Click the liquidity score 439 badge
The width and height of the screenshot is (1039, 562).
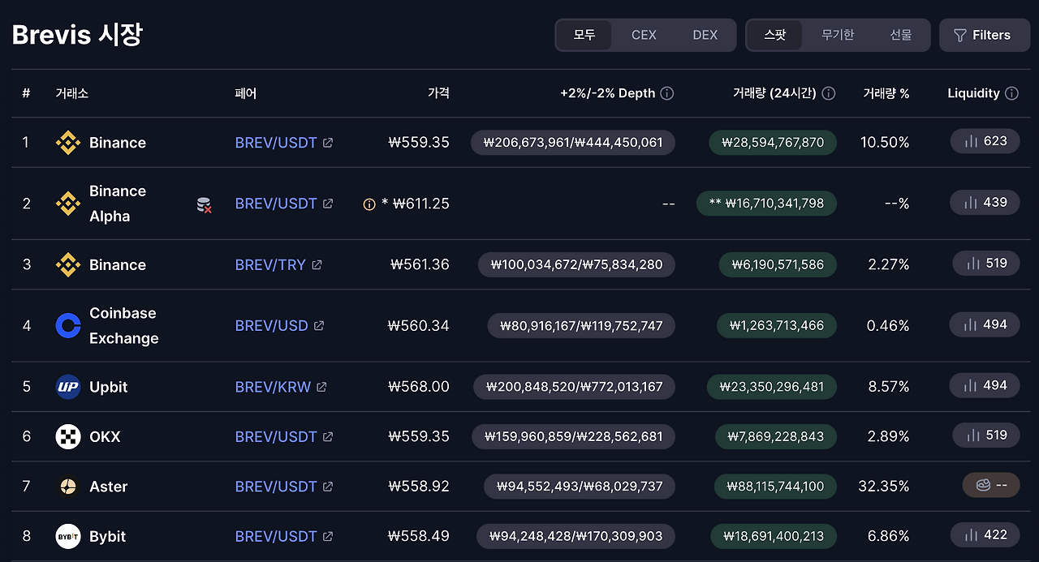coord(985,203)
